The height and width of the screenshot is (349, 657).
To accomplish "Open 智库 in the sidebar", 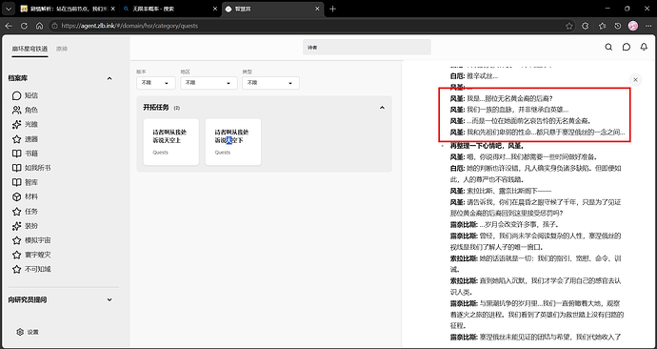I will (25, 182).
